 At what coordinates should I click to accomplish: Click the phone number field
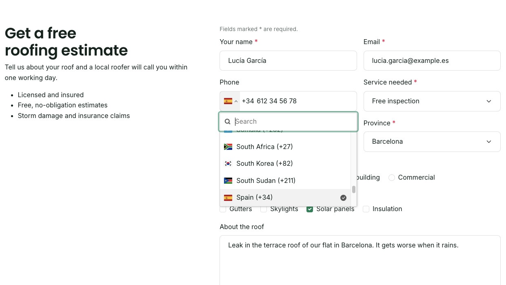[x=298, y=101]
